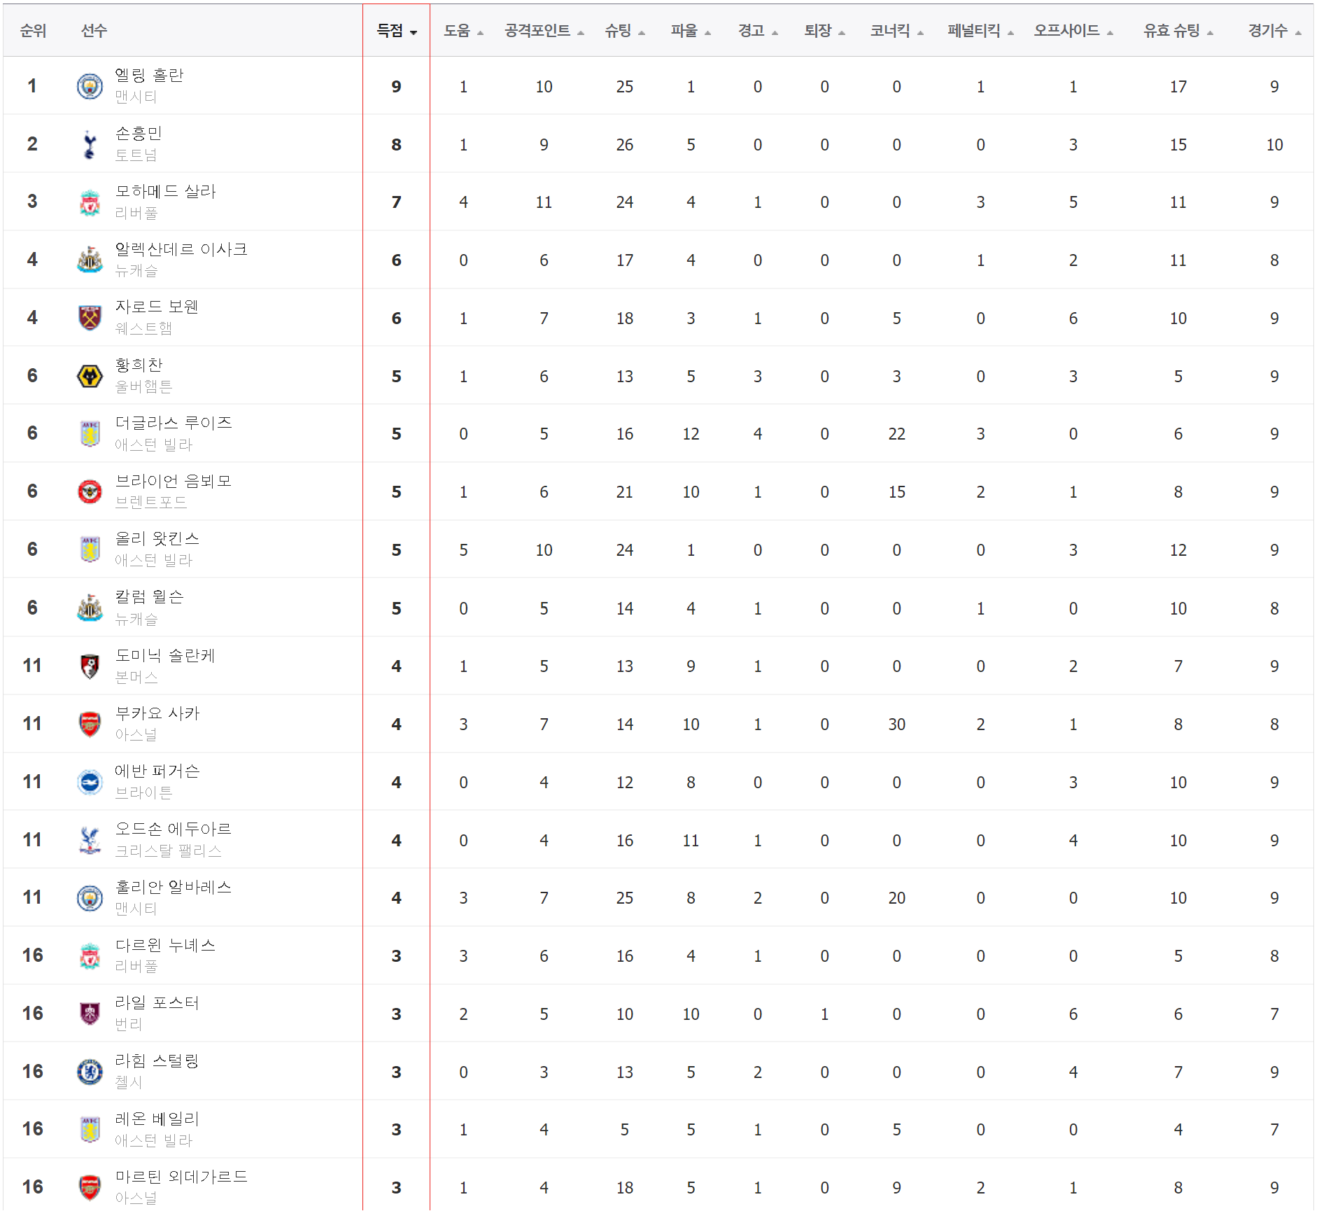Click team name 브라이튼
The height and width of the screenshot is (1211, 1319).
[143, 792]
